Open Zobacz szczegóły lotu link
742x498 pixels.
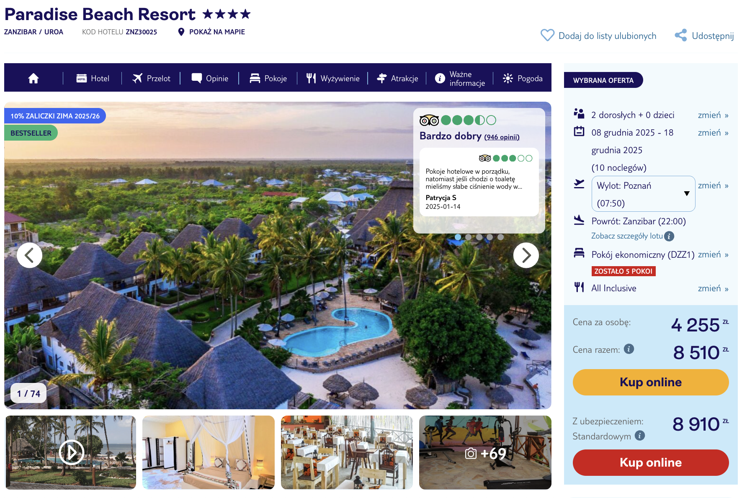pyautogui.click(x=627, y=236)
